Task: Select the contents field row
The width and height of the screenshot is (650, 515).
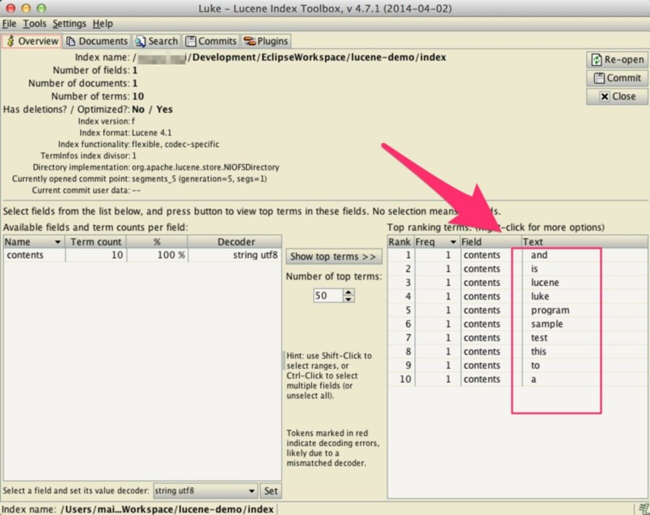Action: tap(142, 255)
